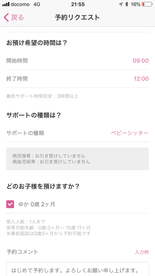
Task: Focus the 予約コメント text field
Action: coord(77,269)
